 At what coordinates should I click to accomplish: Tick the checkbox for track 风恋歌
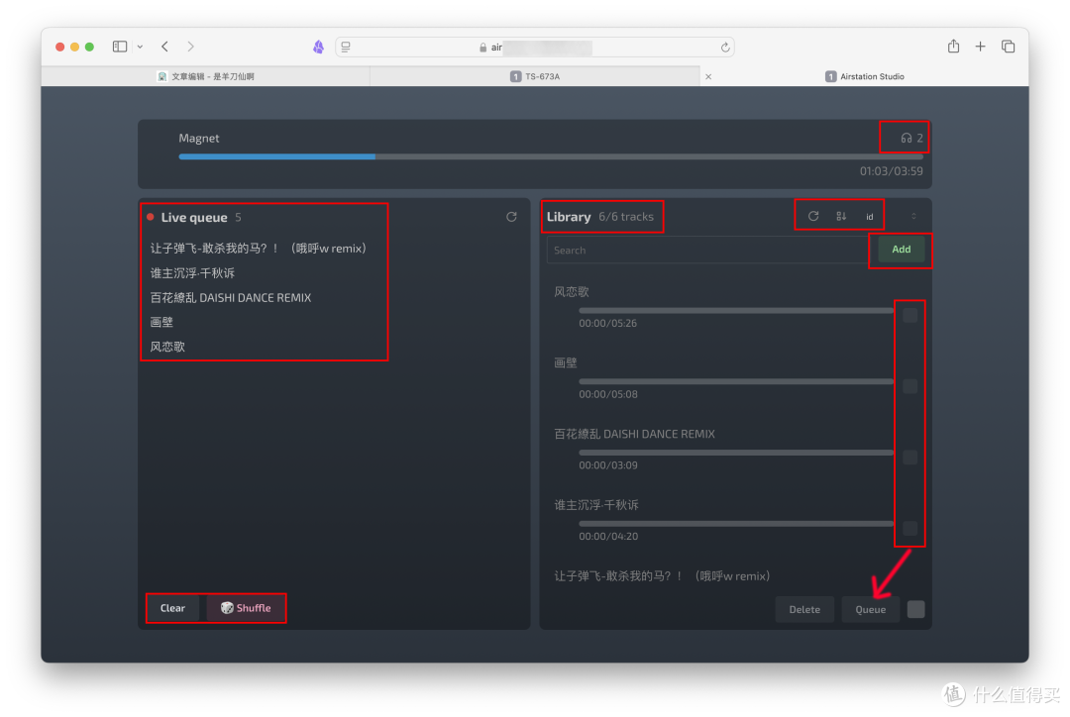(910, 315)
